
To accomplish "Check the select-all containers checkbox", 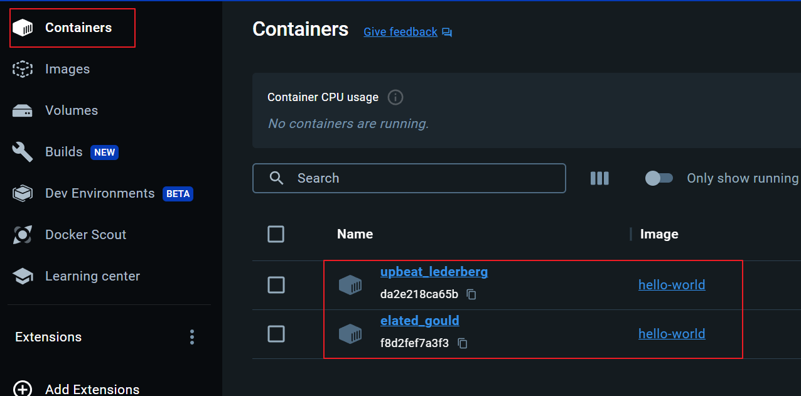I will pyautogui.click(x=276, y=233).
